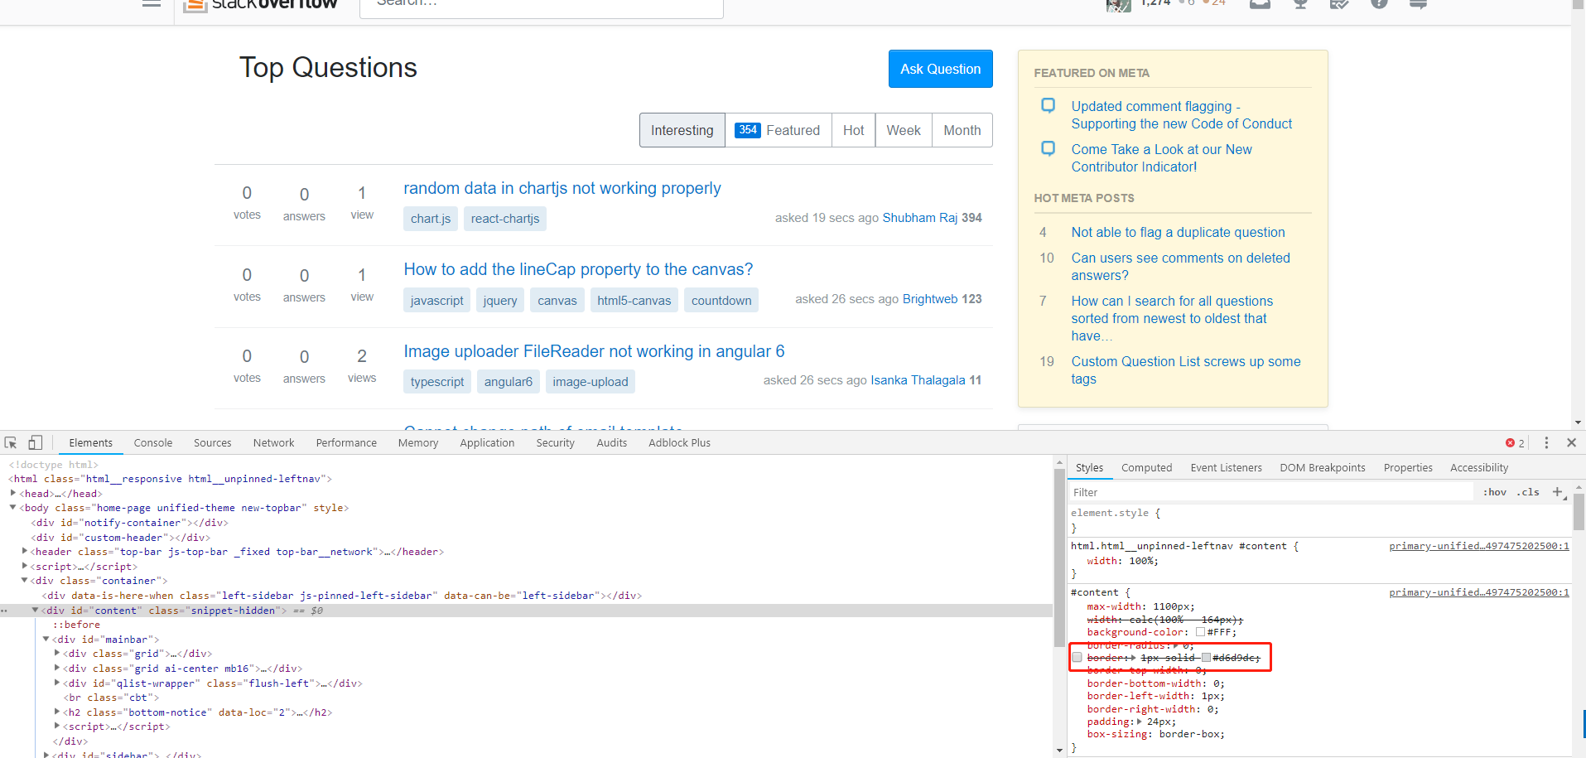Open the Network tab in DevTools
This screenshot has width=1586, height=758.
pyautogui.click(x=274, y=443)
